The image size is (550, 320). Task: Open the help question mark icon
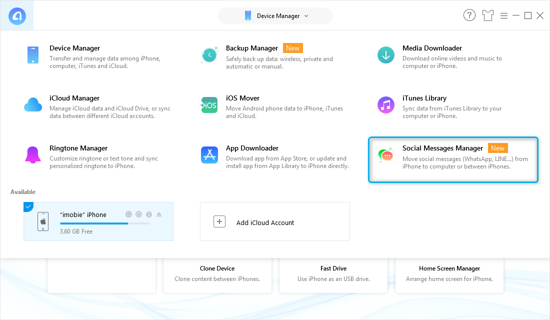tap(469, 15)
